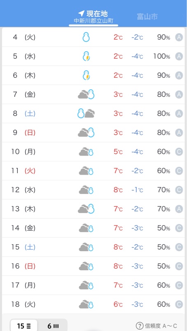Tap reliability badge A on day 13 row

(x=179, y=209)
